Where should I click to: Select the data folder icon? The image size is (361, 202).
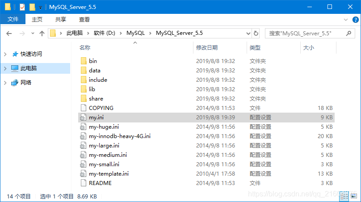[84, 71]
